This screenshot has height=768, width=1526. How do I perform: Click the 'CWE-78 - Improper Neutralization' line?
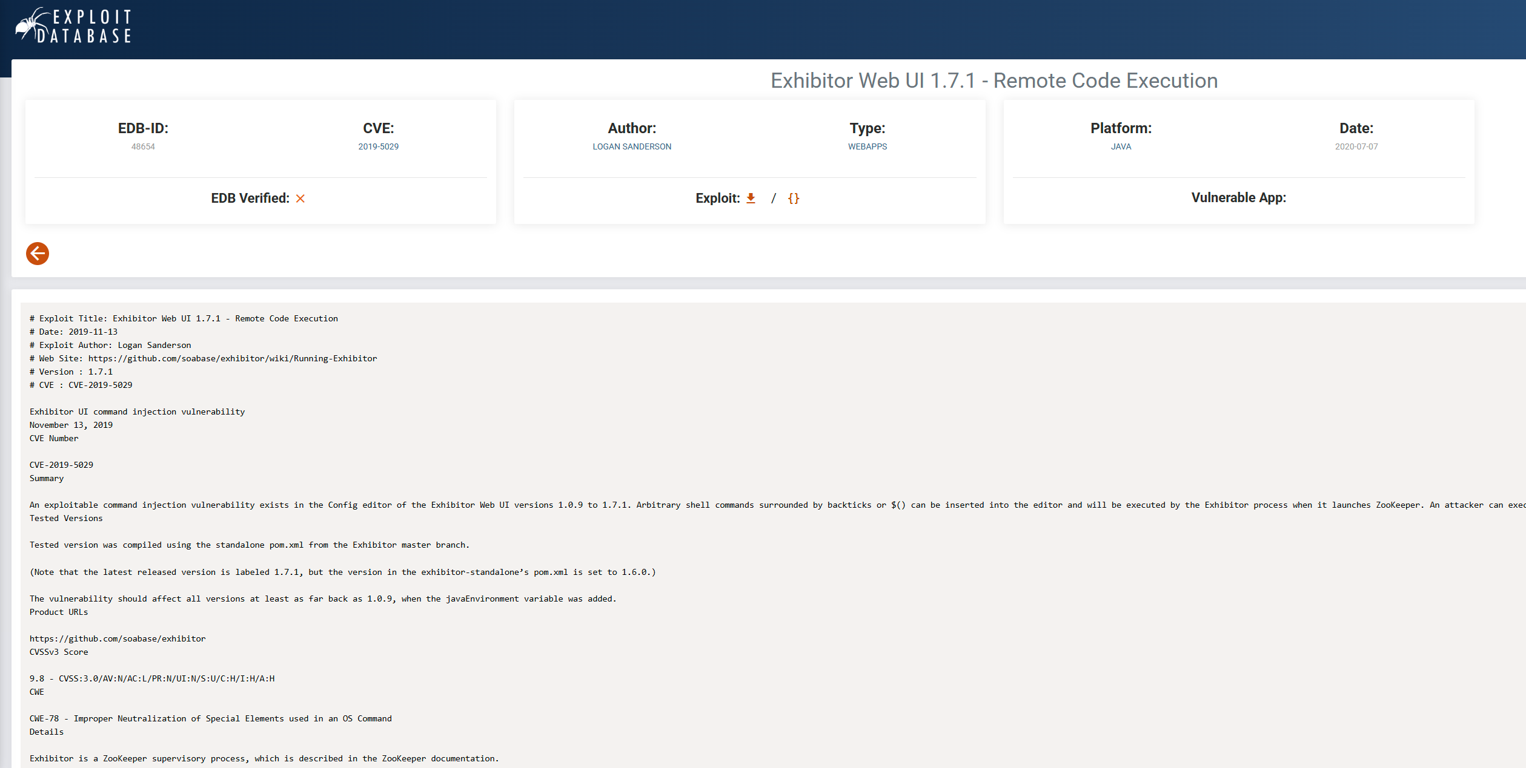click(x=211, y=718)
